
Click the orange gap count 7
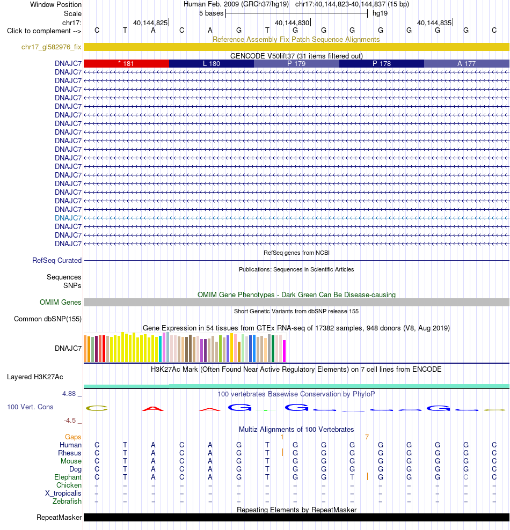click(x=367, y=437)
